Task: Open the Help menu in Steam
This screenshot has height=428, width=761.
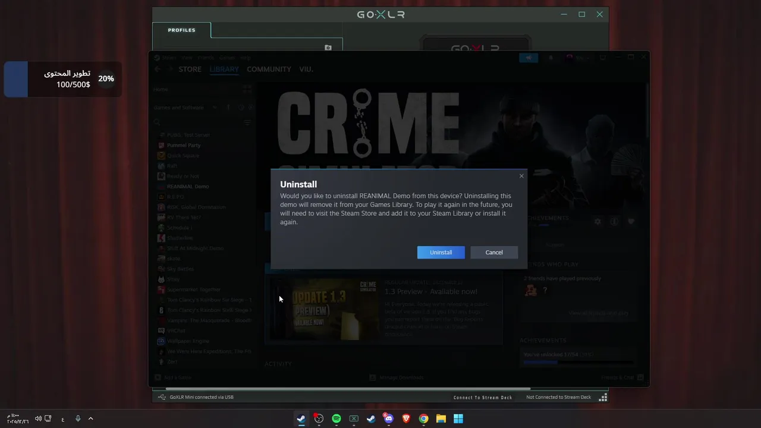Action: pyautogui.click(x=246, y=58)
